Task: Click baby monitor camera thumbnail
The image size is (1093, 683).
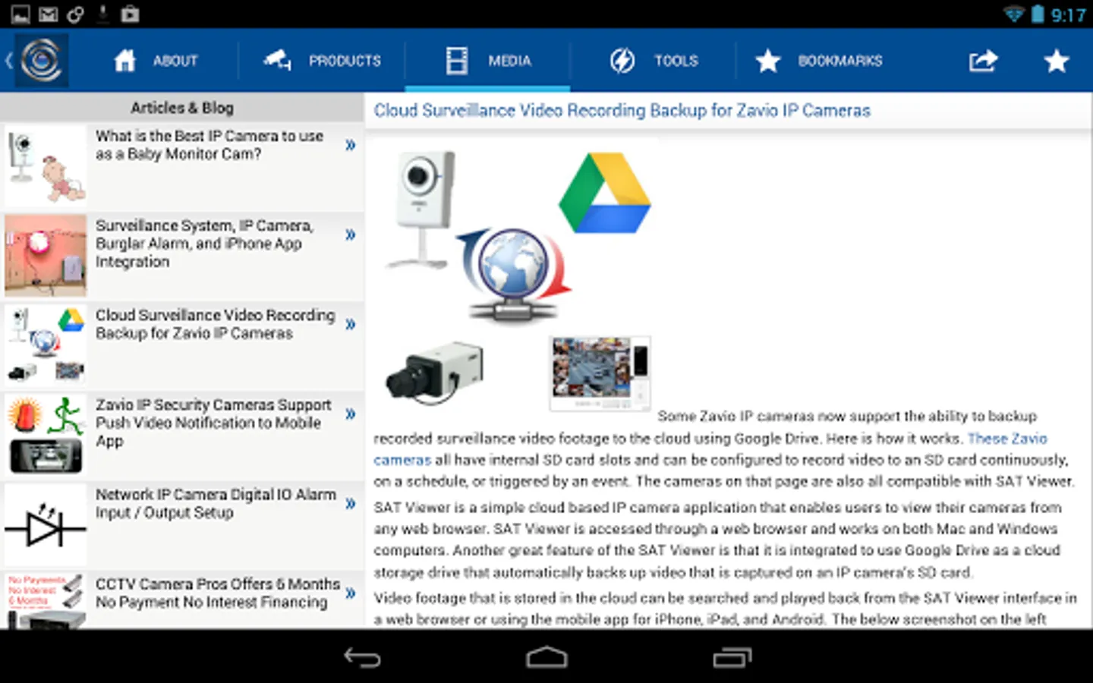Action: click(46, 167)
